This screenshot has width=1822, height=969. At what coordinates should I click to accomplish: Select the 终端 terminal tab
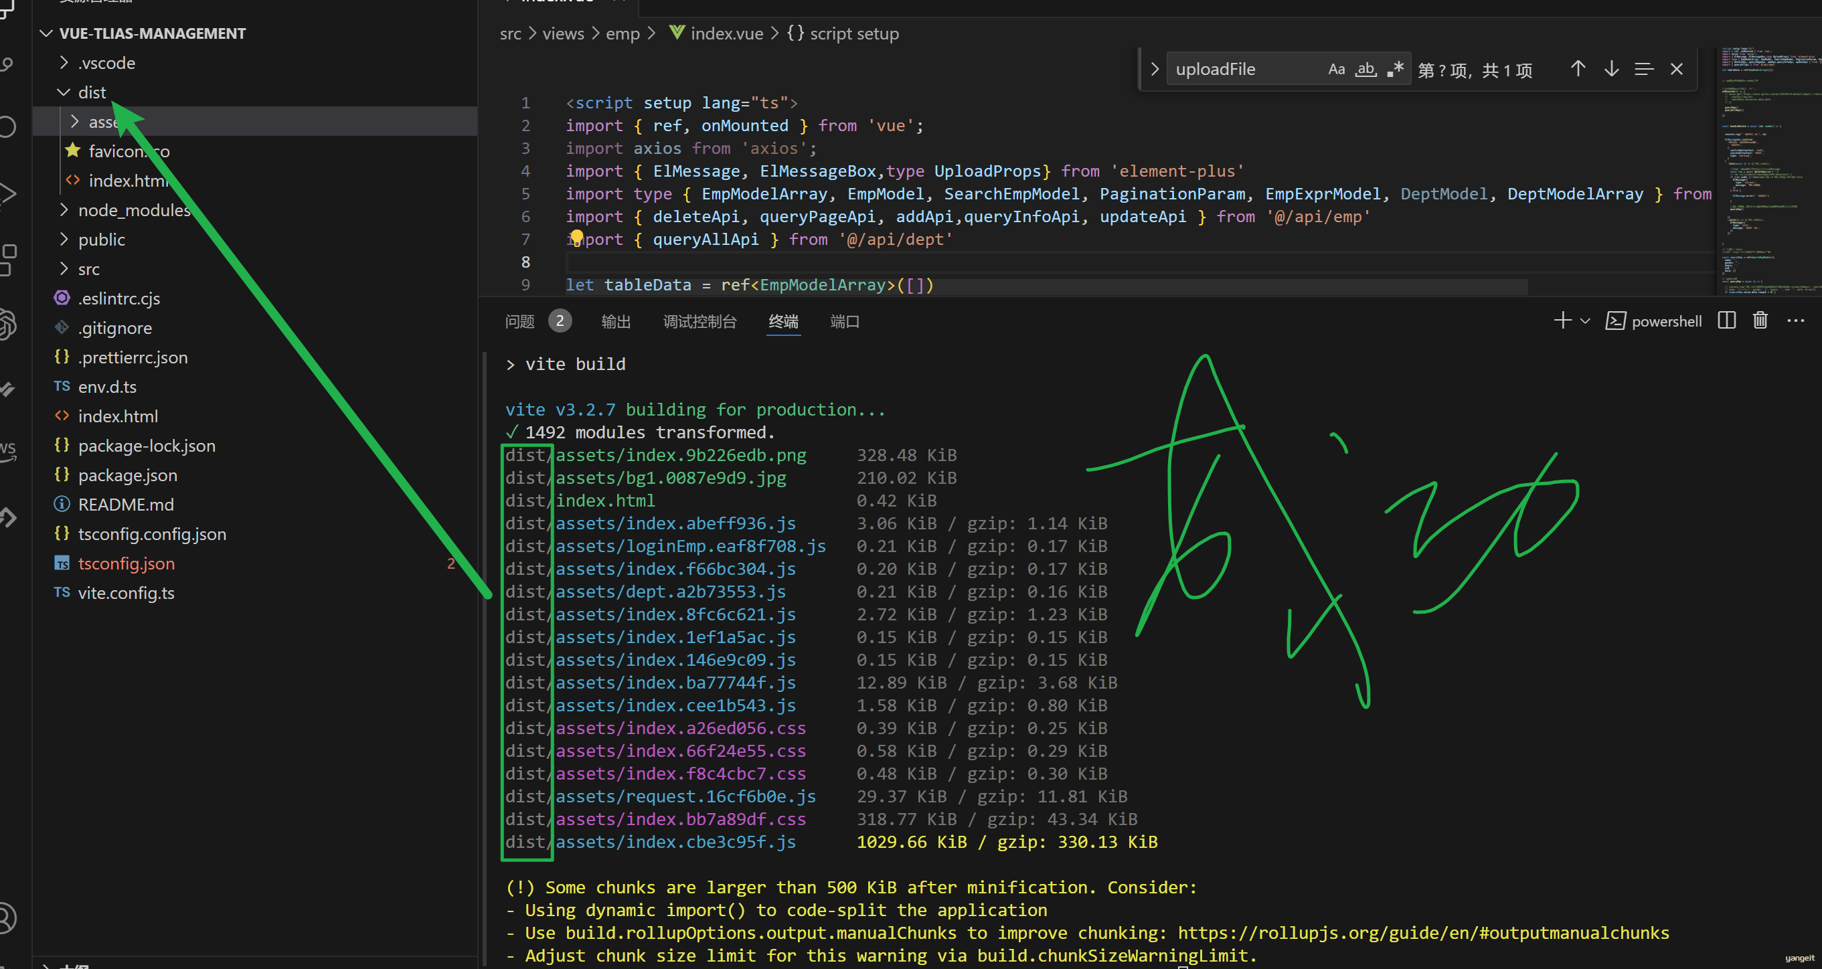[x=783, y=321]
